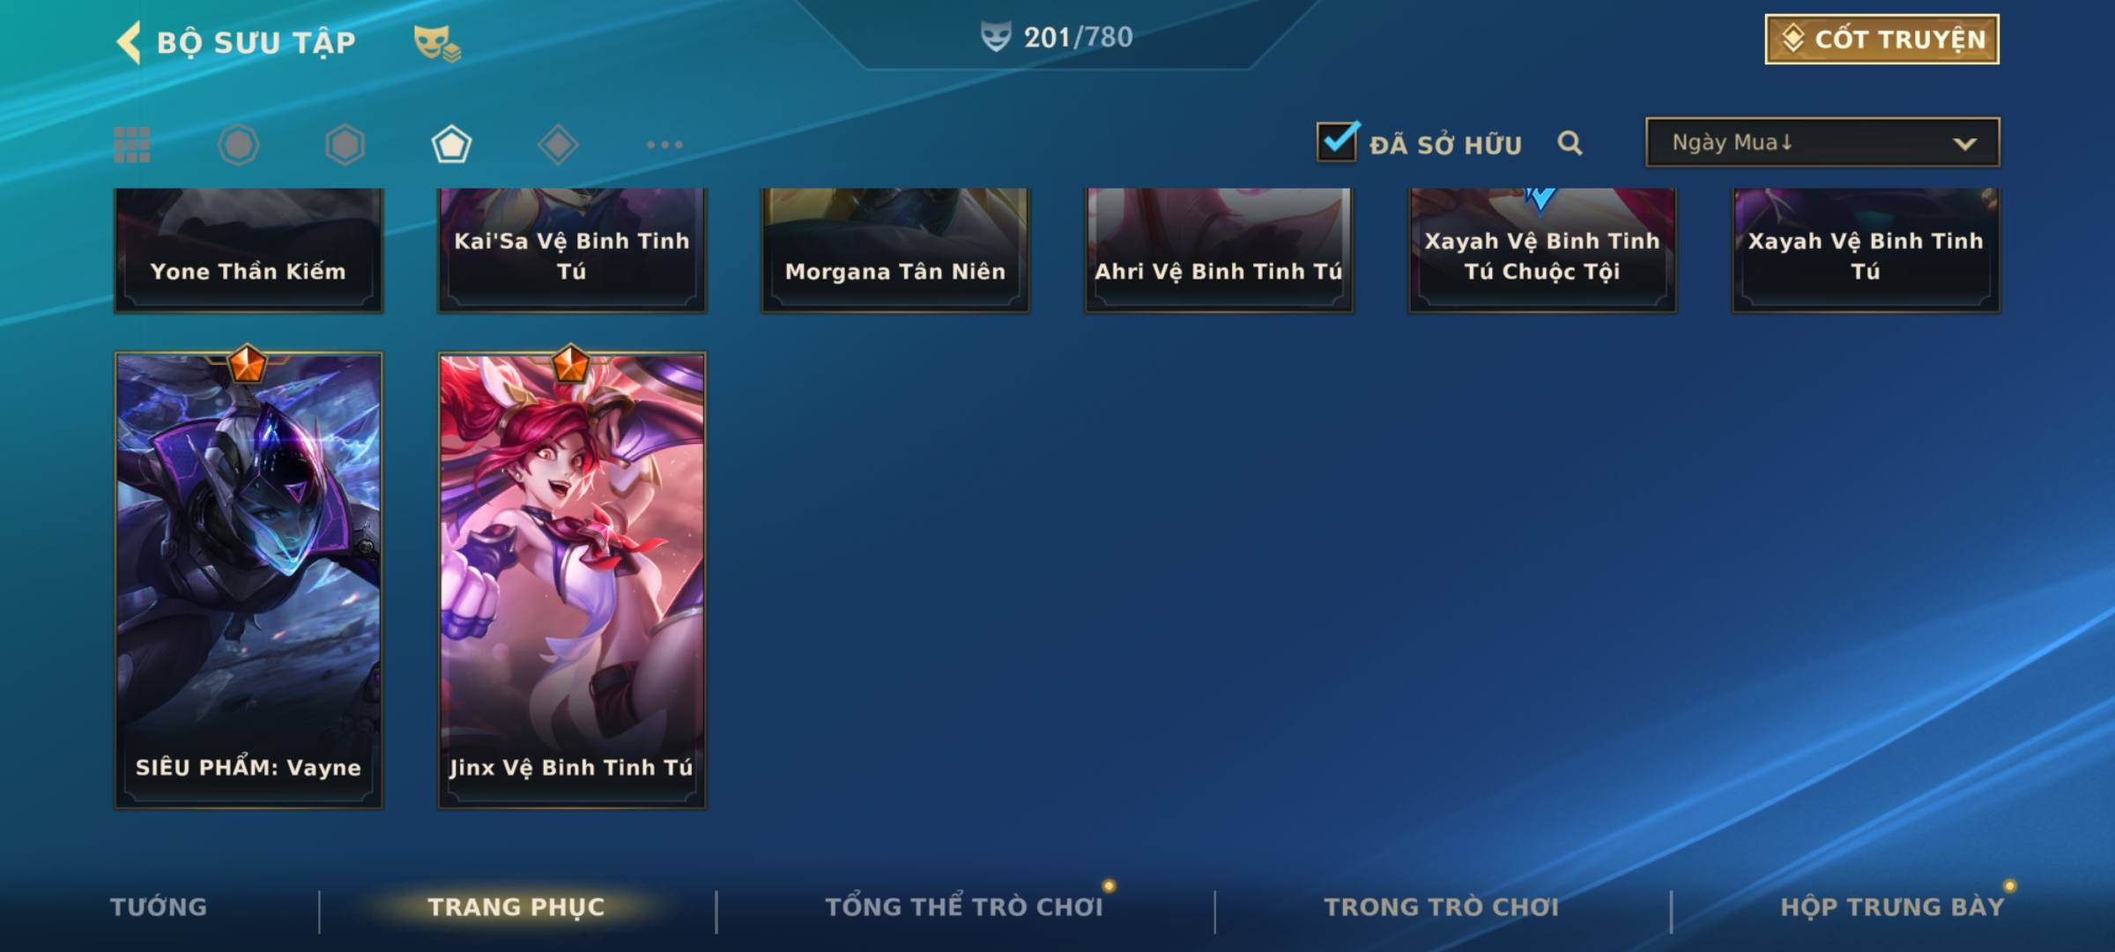Open the SIÊU PHẨM: Vayne skin card

pos(249,580)
